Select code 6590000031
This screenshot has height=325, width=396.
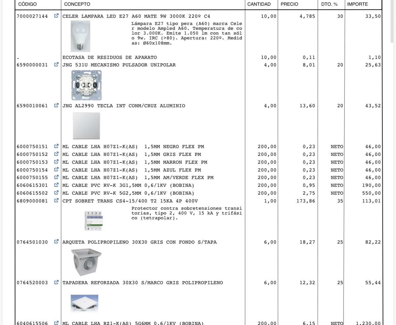(32, 65)
